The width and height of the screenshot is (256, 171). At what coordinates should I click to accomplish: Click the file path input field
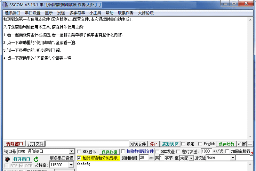point(87,144)
